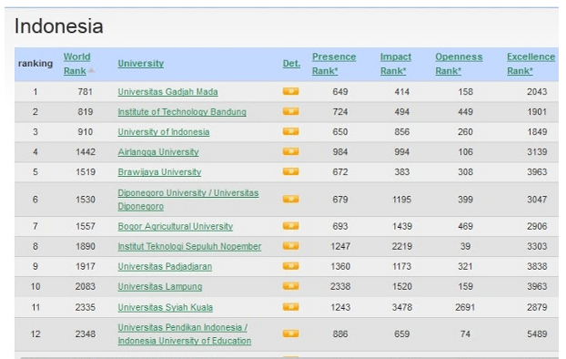Screen dimensions: 566x359
Task: Open Airlangga University link
Action: pos(158,152)
